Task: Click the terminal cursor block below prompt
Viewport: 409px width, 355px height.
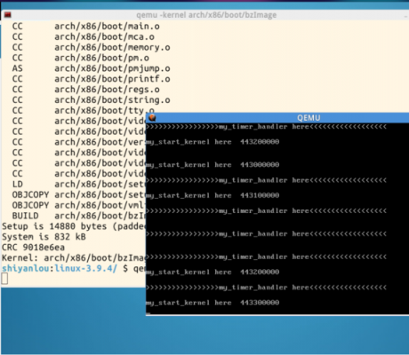Action: click(x=4, y=279)
